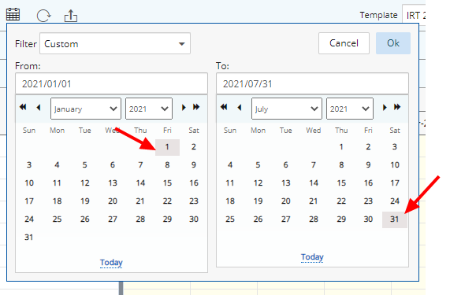Click Today link under To calendar
450x295 pixels.
tap(312, 257)
